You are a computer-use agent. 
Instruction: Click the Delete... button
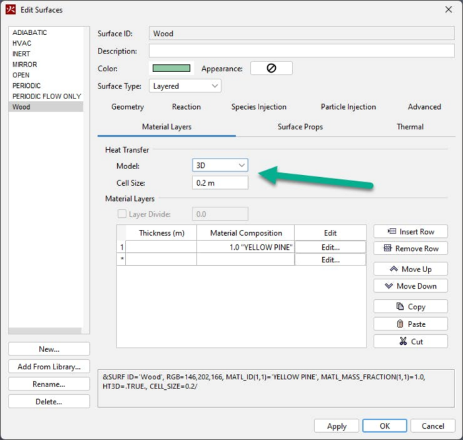point(49,402)
